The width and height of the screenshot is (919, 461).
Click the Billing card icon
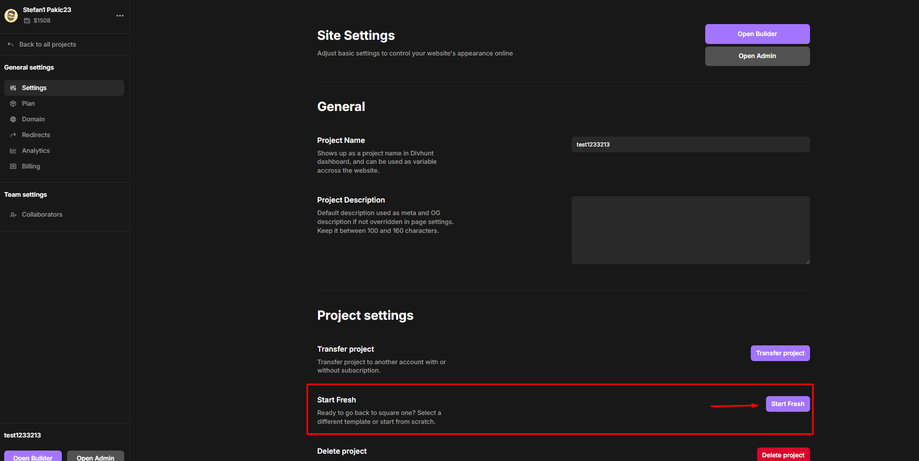(x=13, y=166)
